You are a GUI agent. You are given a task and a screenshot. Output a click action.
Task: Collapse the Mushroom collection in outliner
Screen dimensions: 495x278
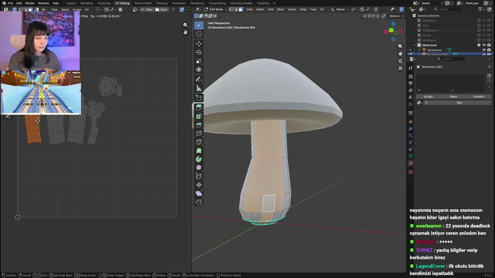(415, 45)
